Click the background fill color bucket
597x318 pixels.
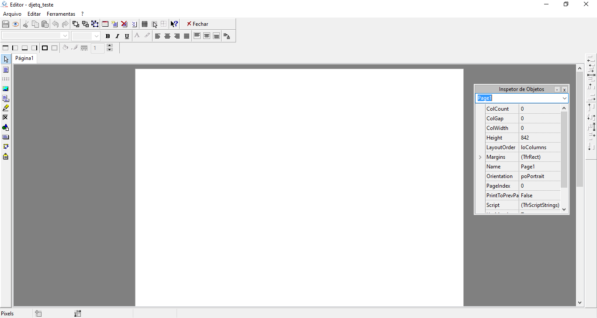pos(65,48)
